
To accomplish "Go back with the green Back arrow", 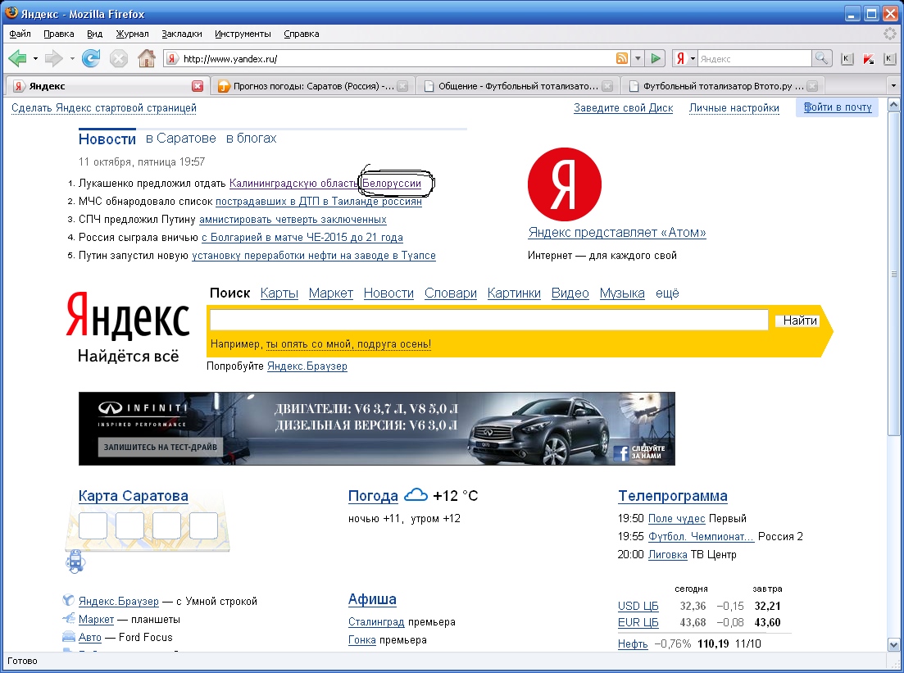I will coord(18,58).
